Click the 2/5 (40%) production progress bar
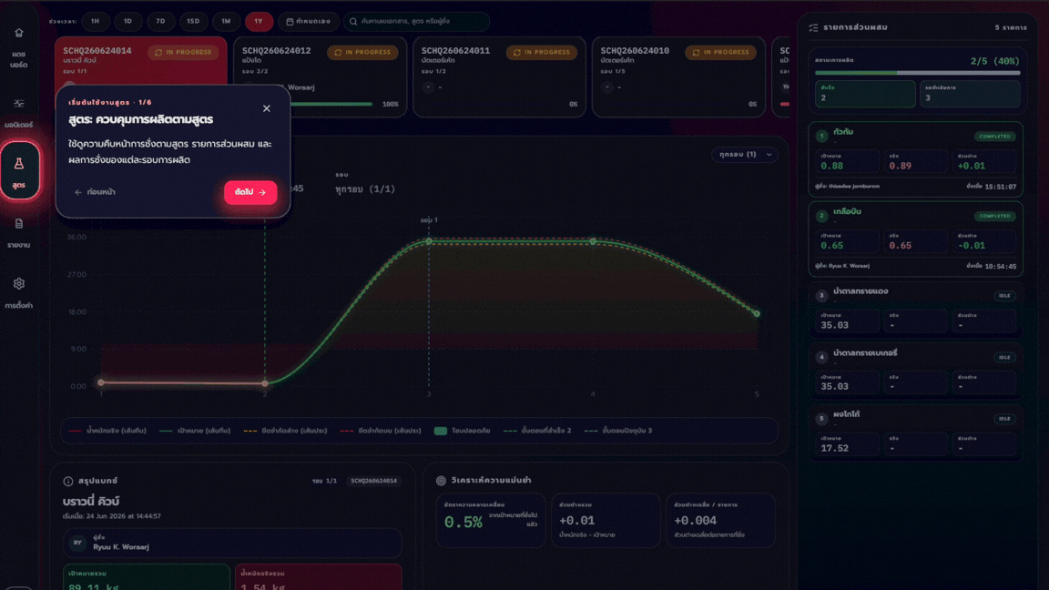This screenshot has height=590, width=1049. click(x=917, y=72)
